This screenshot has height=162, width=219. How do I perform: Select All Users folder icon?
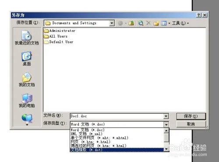[46, 36]
